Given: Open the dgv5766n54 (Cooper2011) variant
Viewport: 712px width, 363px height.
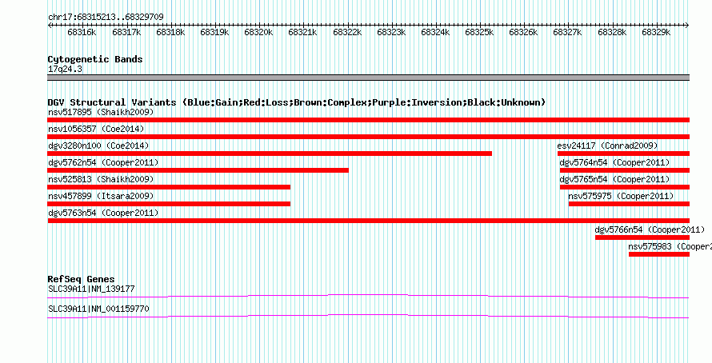Looking at the screenshot, I should click(650, 229).
